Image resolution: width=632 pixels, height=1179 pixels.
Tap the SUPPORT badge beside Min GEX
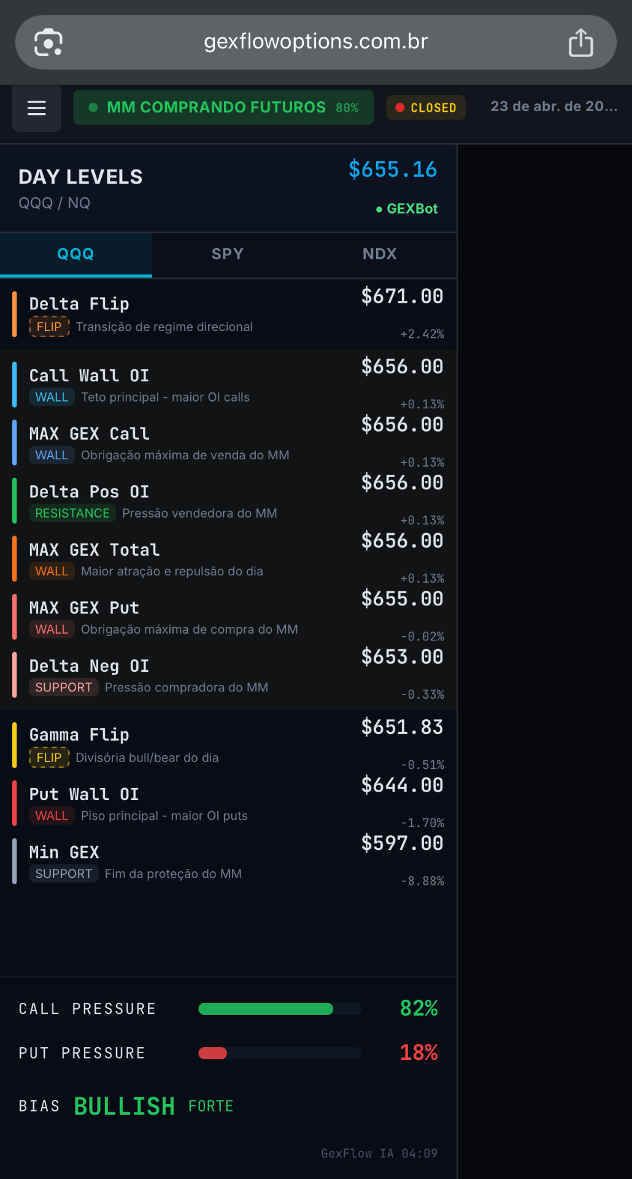63,873
